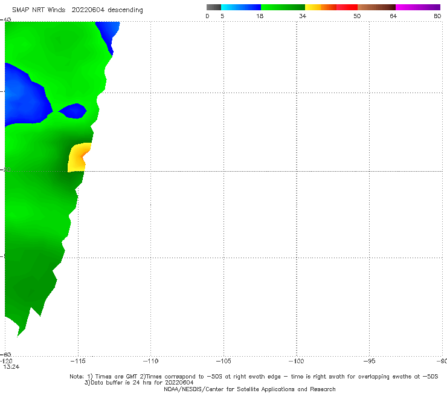Click the color bar label 64
Screen dimensions: 447x393
[x=393, y=16]
